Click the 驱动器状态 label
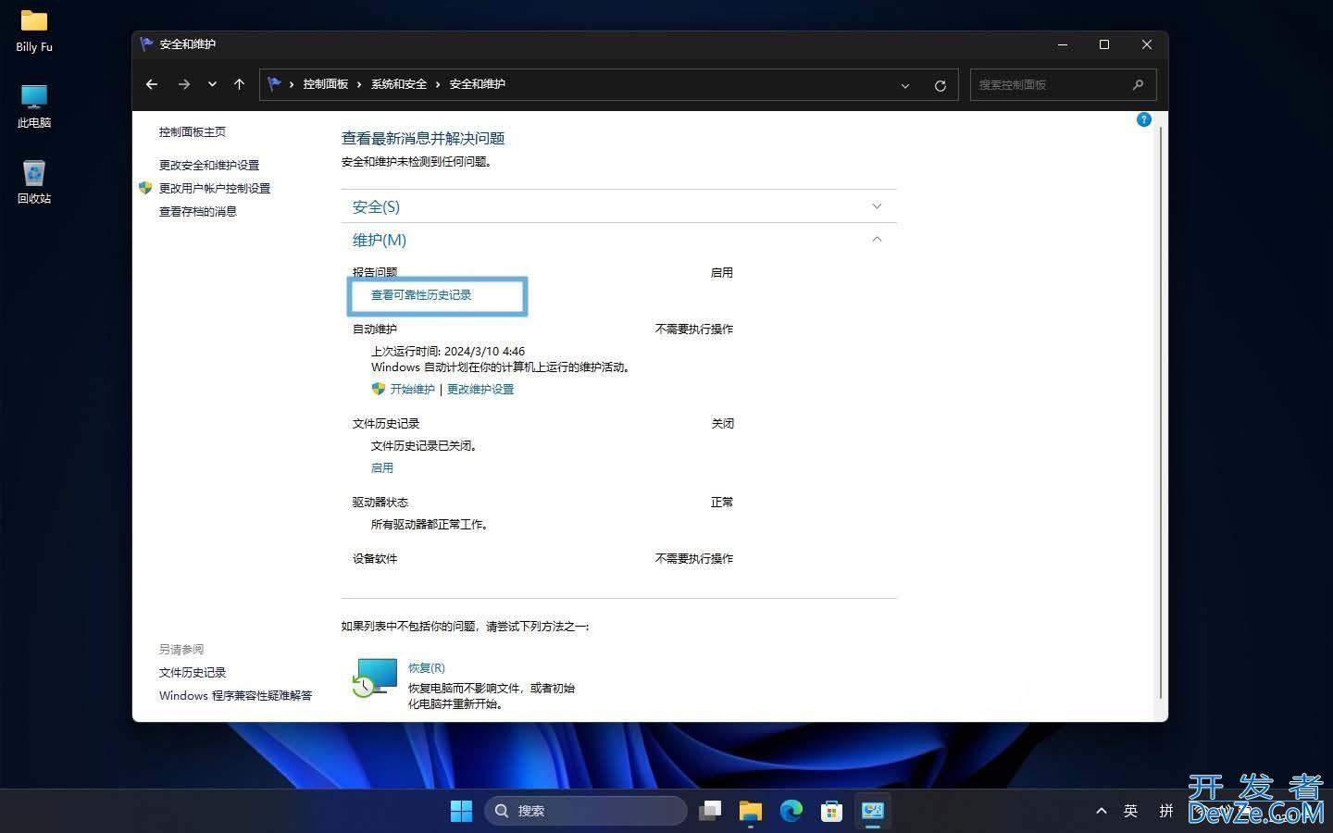 pos(380,503)
